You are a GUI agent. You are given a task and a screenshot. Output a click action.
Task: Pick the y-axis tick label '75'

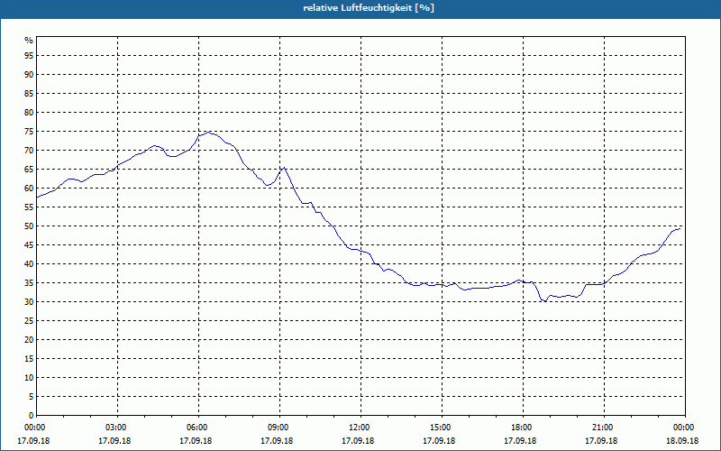(29, 131)
